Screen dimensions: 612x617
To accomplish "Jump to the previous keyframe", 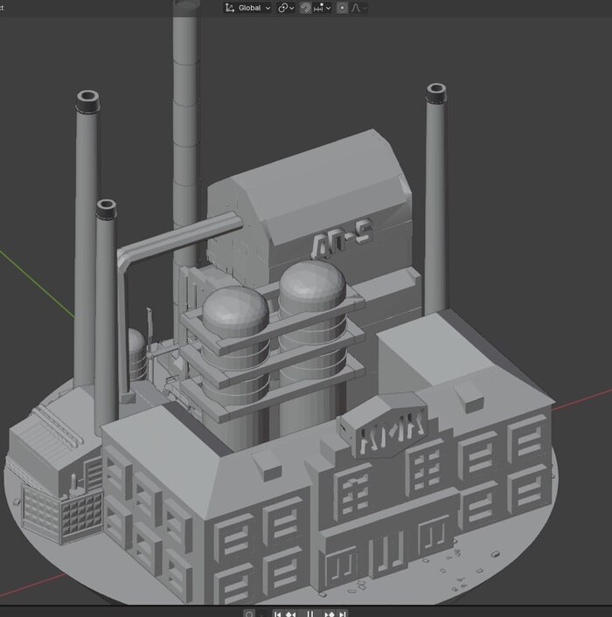I will click(x=291, y=614).
